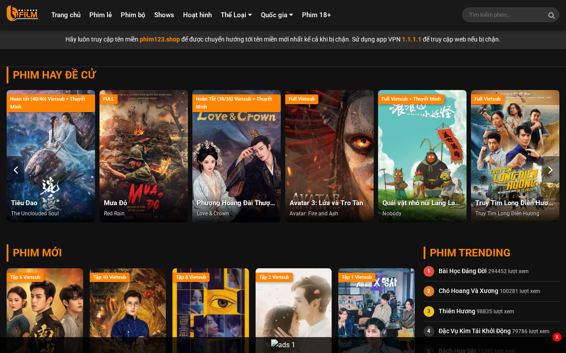Screen dimensions: 566x353
Task: Click the Full Vietsub + Thuyết Minh badge
Action: 411,99
